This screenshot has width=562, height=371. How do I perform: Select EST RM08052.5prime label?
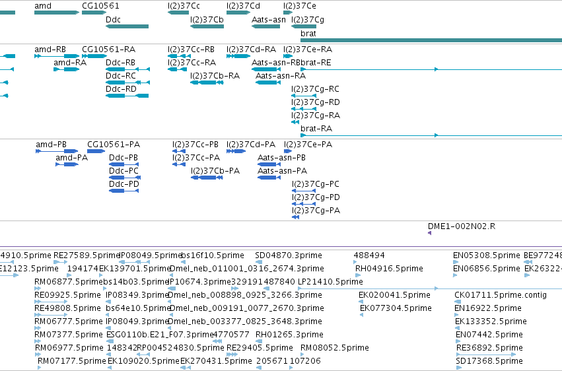click(334, 349)
